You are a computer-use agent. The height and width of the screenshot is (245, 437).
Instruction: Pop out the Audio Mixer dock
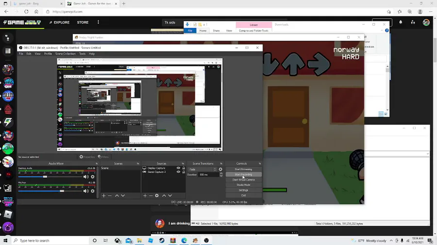[x=97, y=164]
